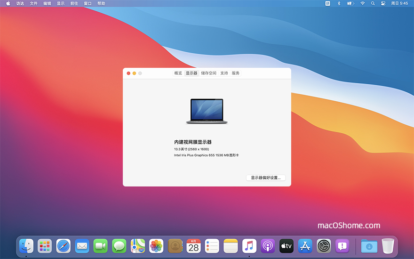The image size is (414, 259).
Task: Open Spotlight search in menu bar
Action: coord(373,3)
